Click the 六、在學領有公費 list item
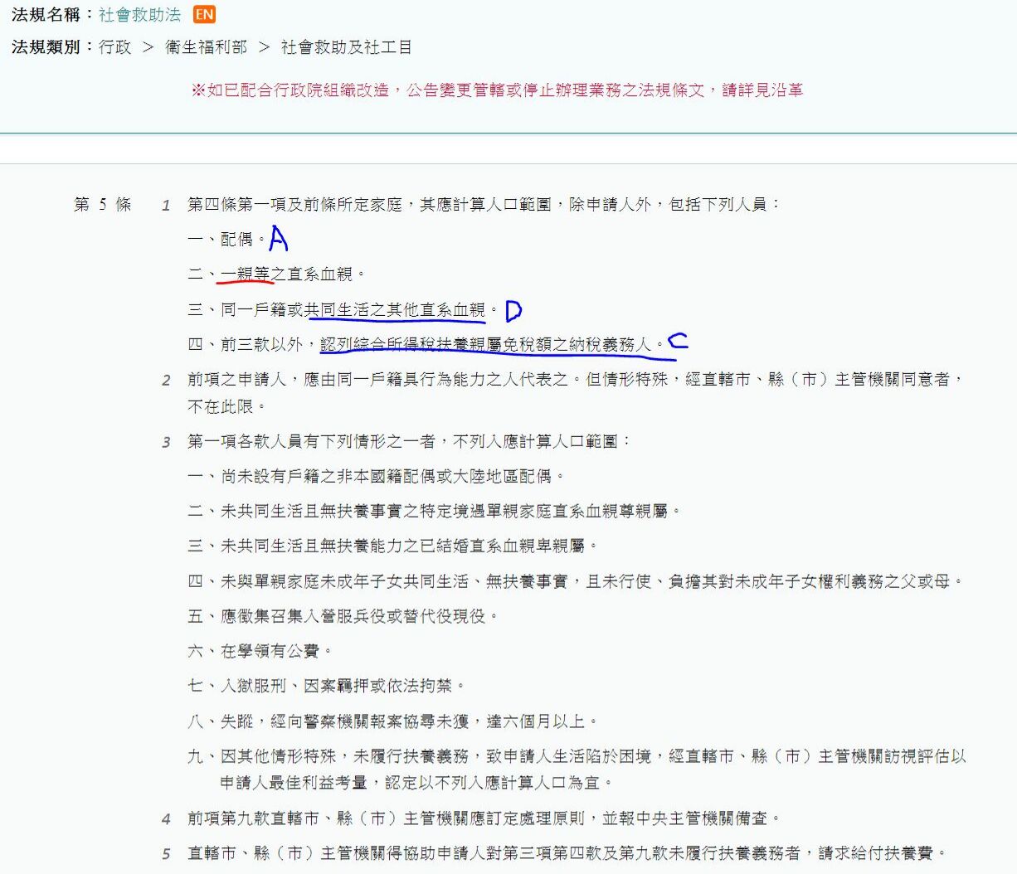Screen dimensions: 1017x874 click(x=260, y=651)
